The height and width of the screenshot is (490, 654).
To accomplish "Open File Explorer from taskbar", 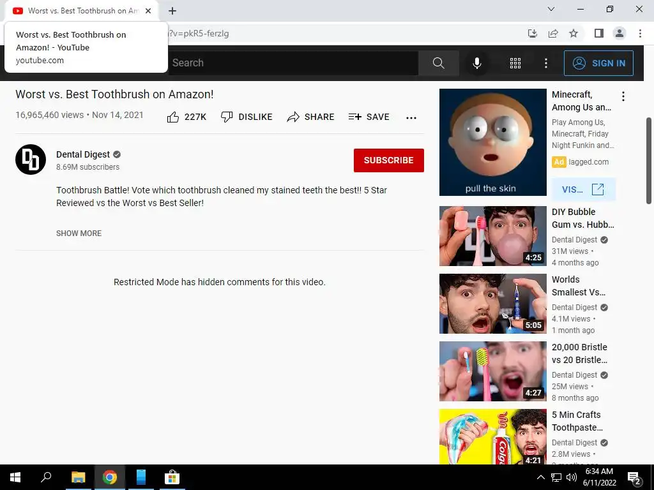I will coord(79,477).
